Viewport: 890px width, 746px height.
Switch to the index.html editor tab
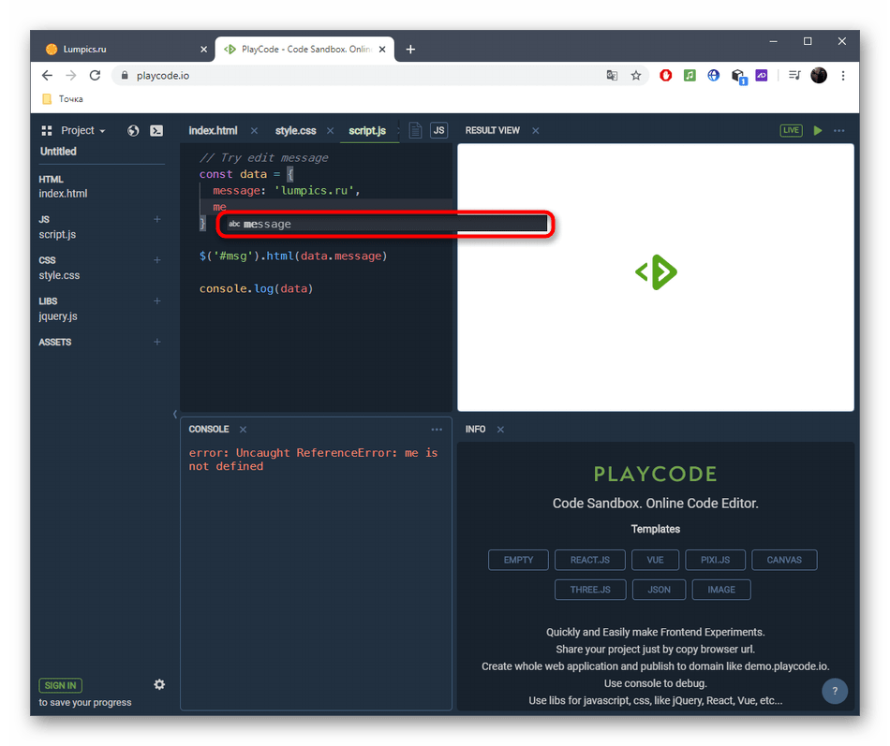pos(213,131)
